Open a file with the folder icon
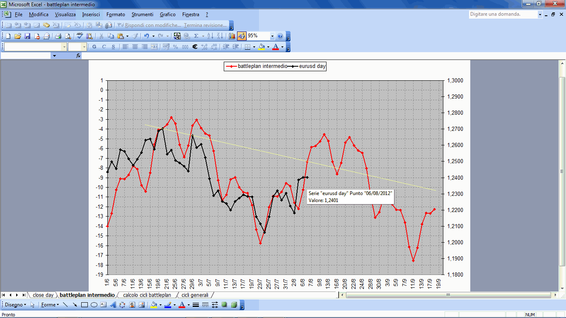Screen dimensions: 566x318 click(17, 36)
